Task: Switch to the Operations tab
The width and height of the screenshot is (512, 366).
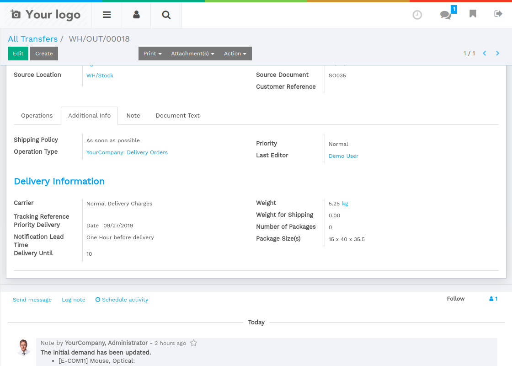Action: coord(37,115)
